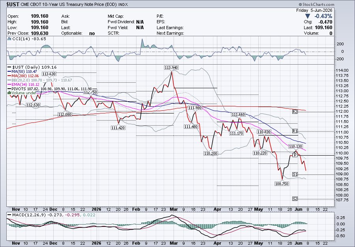Click the Fwd Yield N/A value
Screen dimensions: 355x247
coord(140,28)
